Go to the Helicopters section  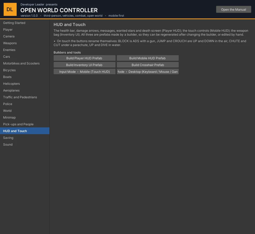click(25, 84)
